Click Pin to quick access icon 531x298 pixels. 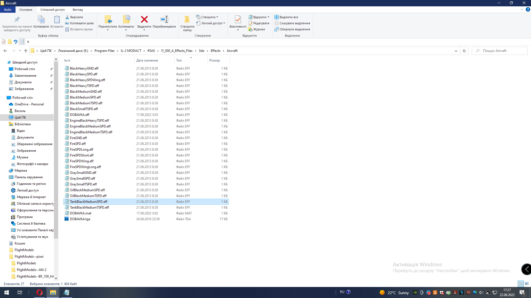17,20
